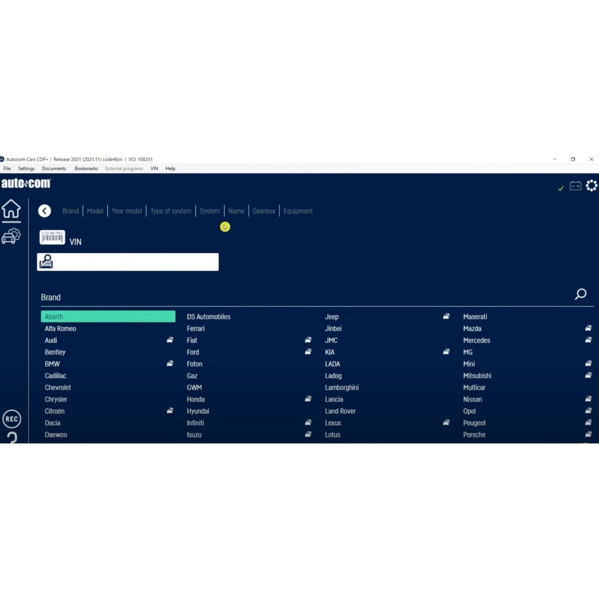The height and width of the screenshot is (599, 599).
Task: Choose Land Rover brand
Action: click(340, 411)
